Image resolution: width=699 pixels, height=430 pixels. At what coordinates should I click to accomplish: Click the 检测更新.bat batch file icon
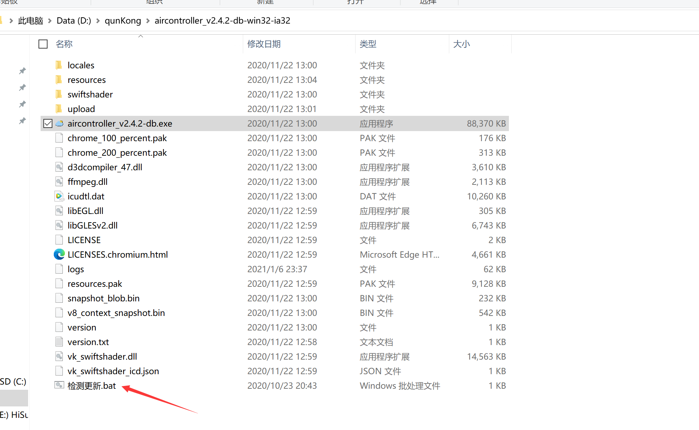(59, 385)
